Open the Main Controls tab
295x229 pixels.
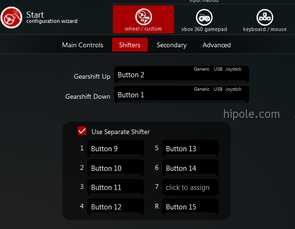(82, 45)
